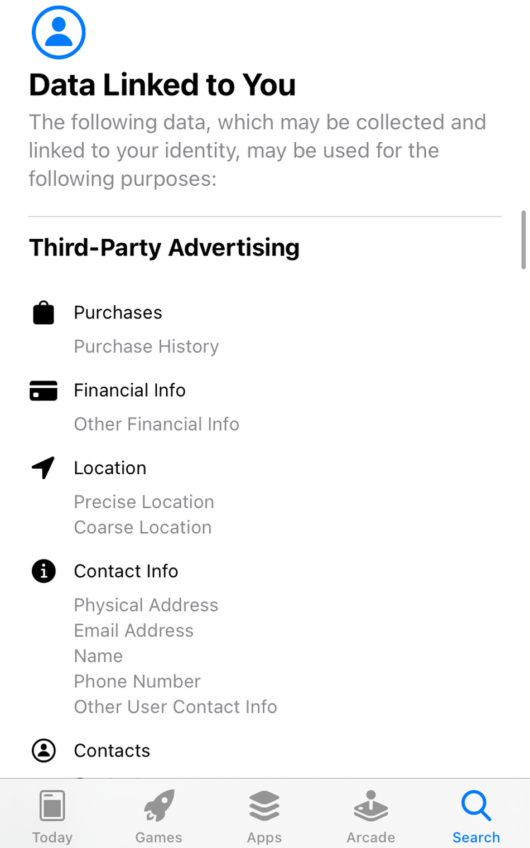Click the Purchase History entry

[x=146, y=346]
